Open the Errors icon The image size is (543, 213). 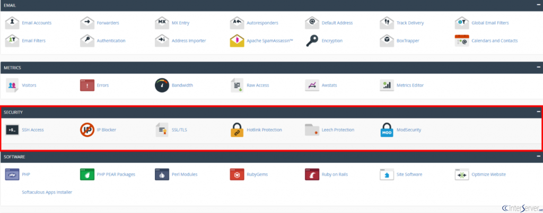(x=87, y=85)
